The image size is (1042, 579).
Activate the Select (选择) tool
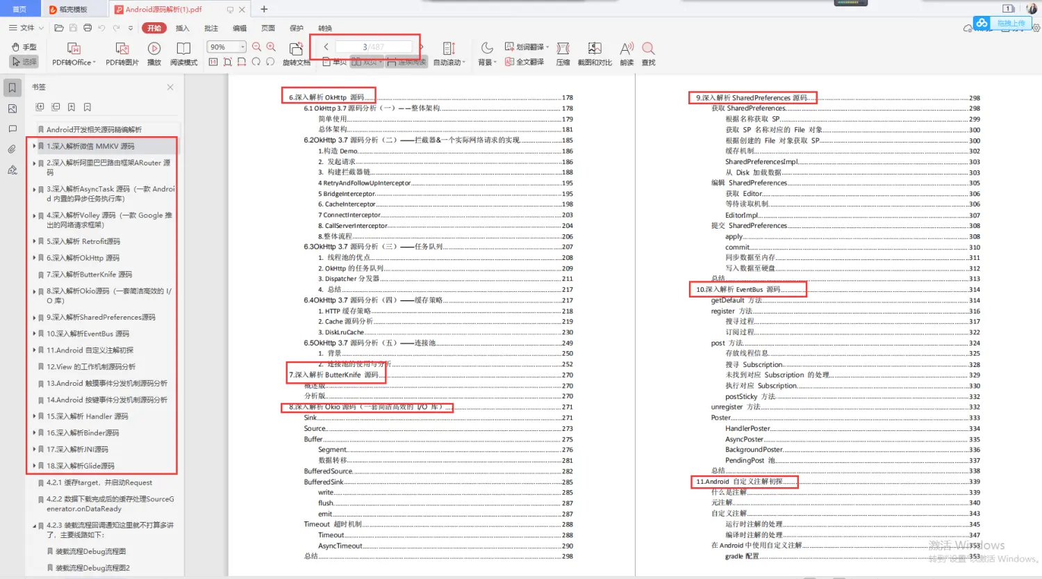tap(24, 62)
